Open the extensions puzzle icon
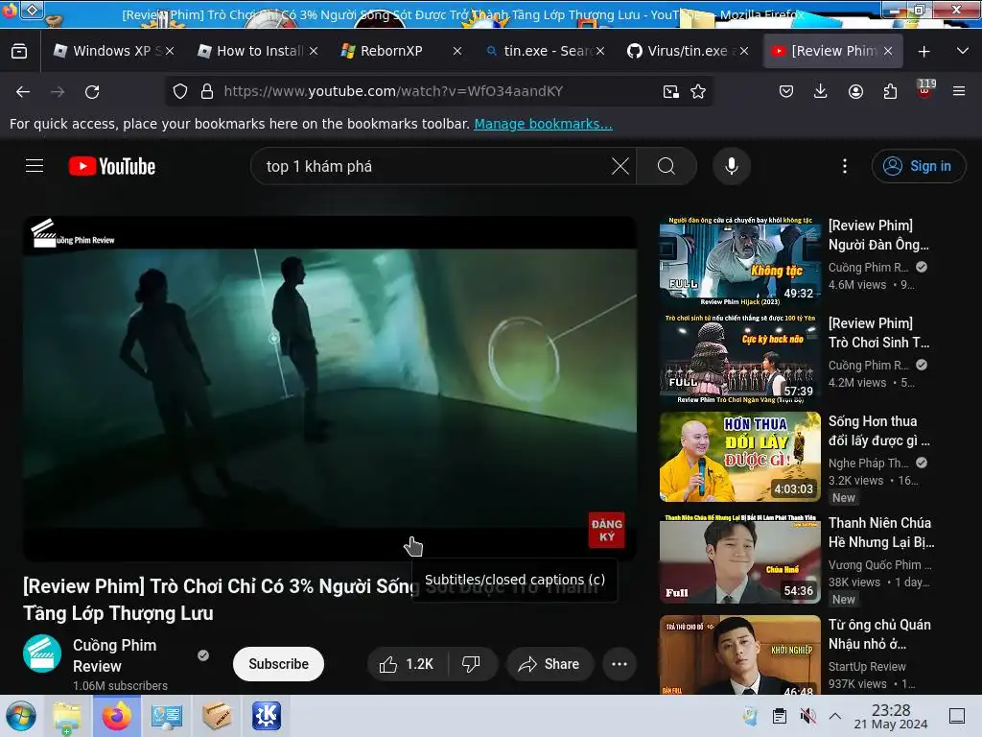 coord(890,91)
